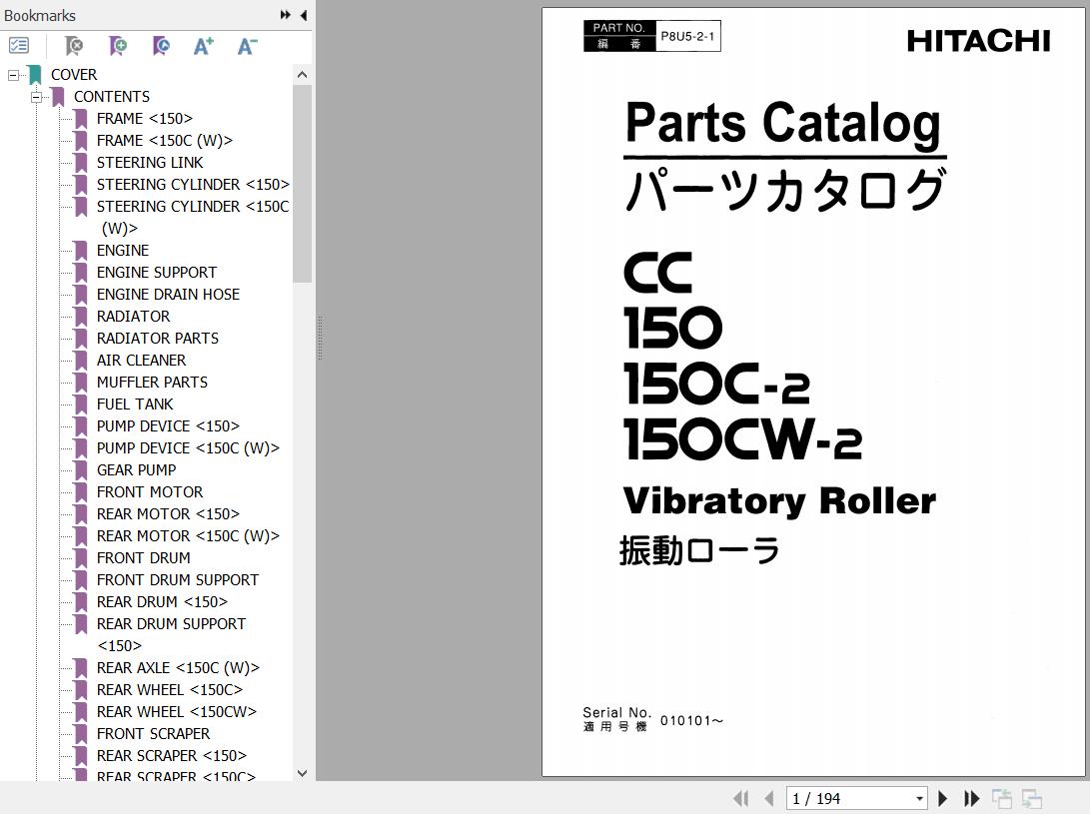Click the bookmark properties icon

click(x=161, y=46)
